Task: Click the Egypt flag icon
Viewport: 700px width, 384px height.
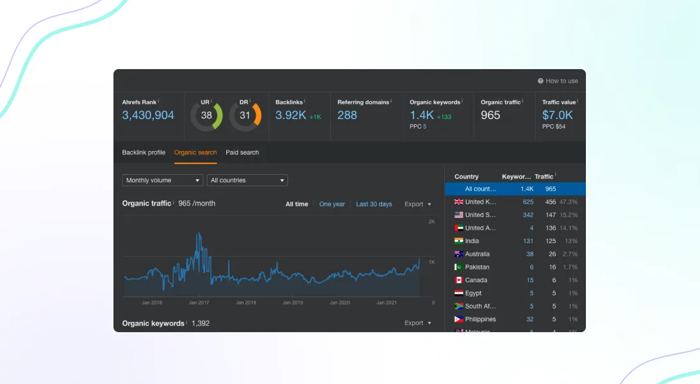Action: 458,293
